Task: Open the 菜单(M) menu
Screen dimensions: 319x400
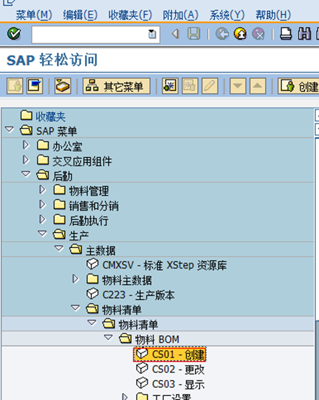Action: tap(34, 15)
